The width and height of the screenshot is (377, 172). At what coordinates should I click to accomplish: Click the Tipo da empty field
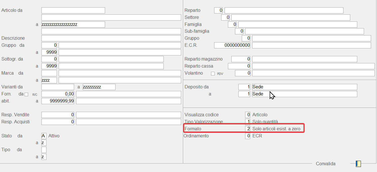44,150
